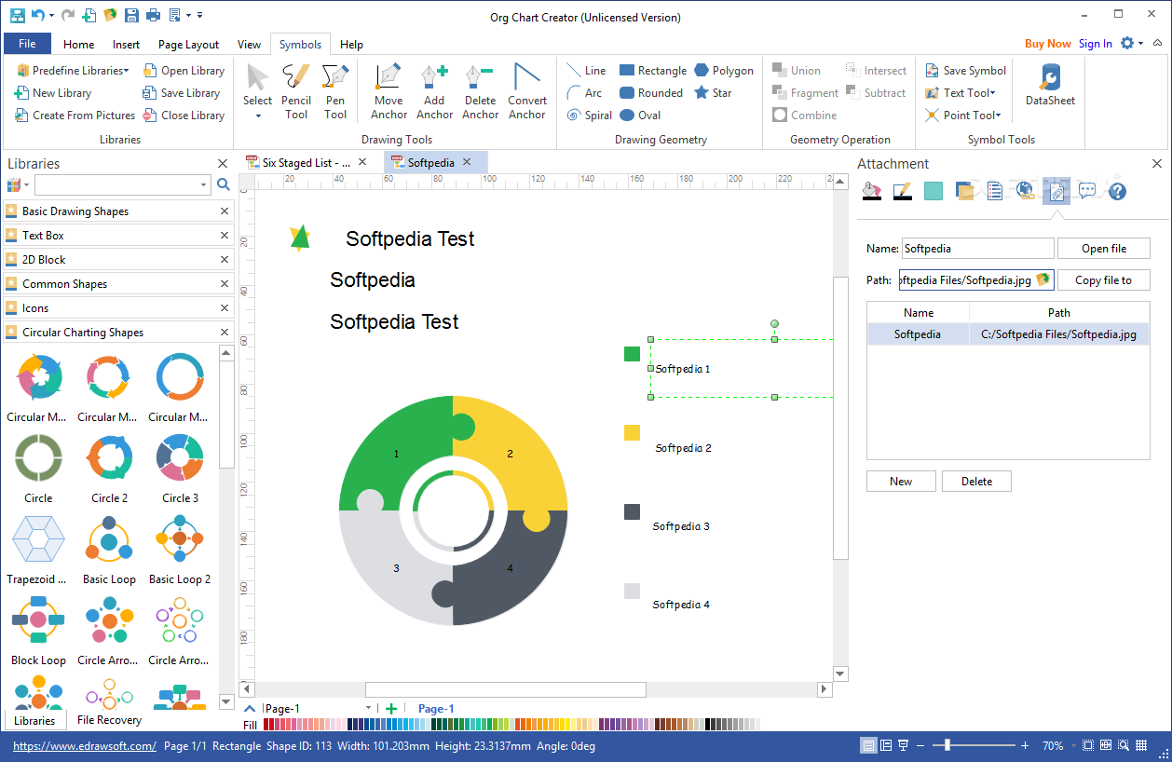The image size is (1172, 762).
Task: Browse for attachment file path icon
Action: coord(1043,279)
